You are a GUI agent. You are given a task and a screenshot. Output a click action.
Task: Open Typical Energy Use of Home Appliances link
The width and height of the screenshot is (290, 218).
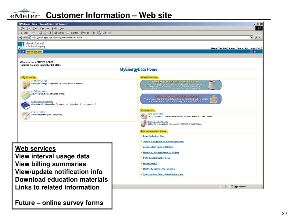coord(163,142)
